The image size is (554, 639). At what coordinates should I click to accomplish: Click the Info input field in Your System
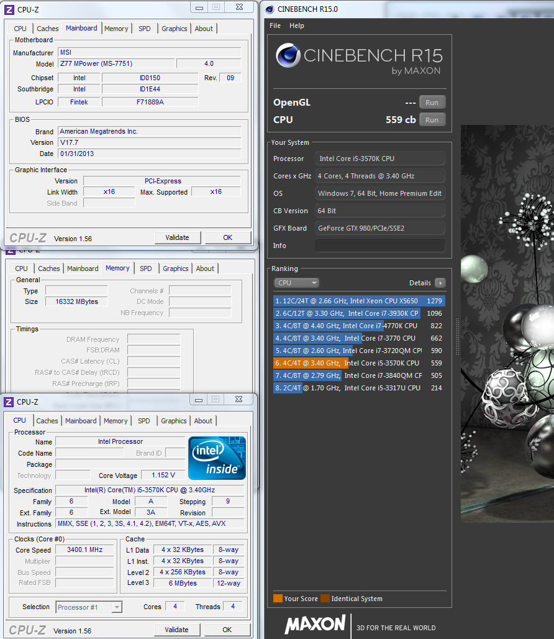point(379,246)
